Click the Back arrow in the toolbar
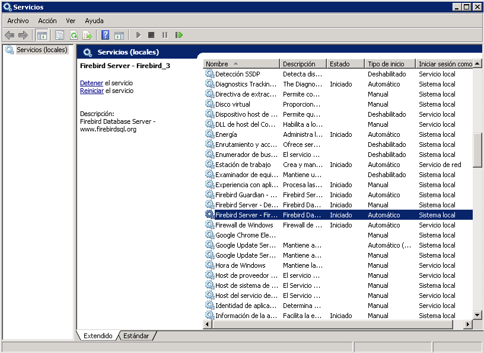The image size is (484, 353). (x=9, y=36)
